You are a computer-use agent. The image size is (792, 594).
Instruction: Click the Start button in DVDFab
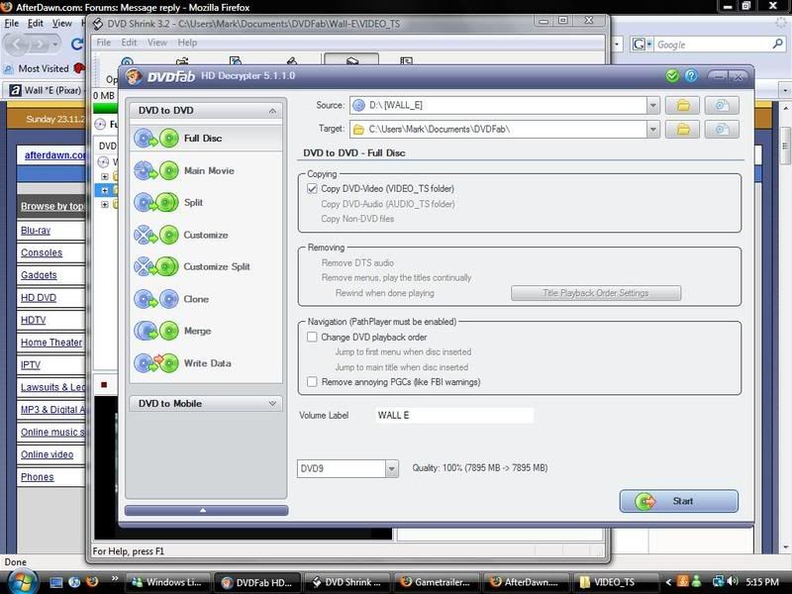(679, 501)
